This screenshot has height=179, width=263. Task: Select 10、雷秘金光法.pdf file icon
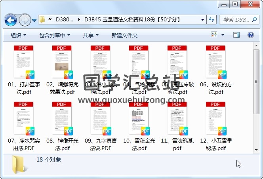point(139,119)
